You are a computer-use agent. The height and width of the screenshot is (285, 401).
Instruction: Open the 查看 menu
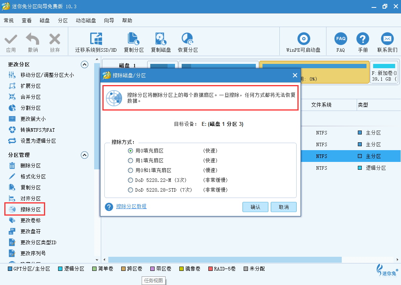point(27,20)
